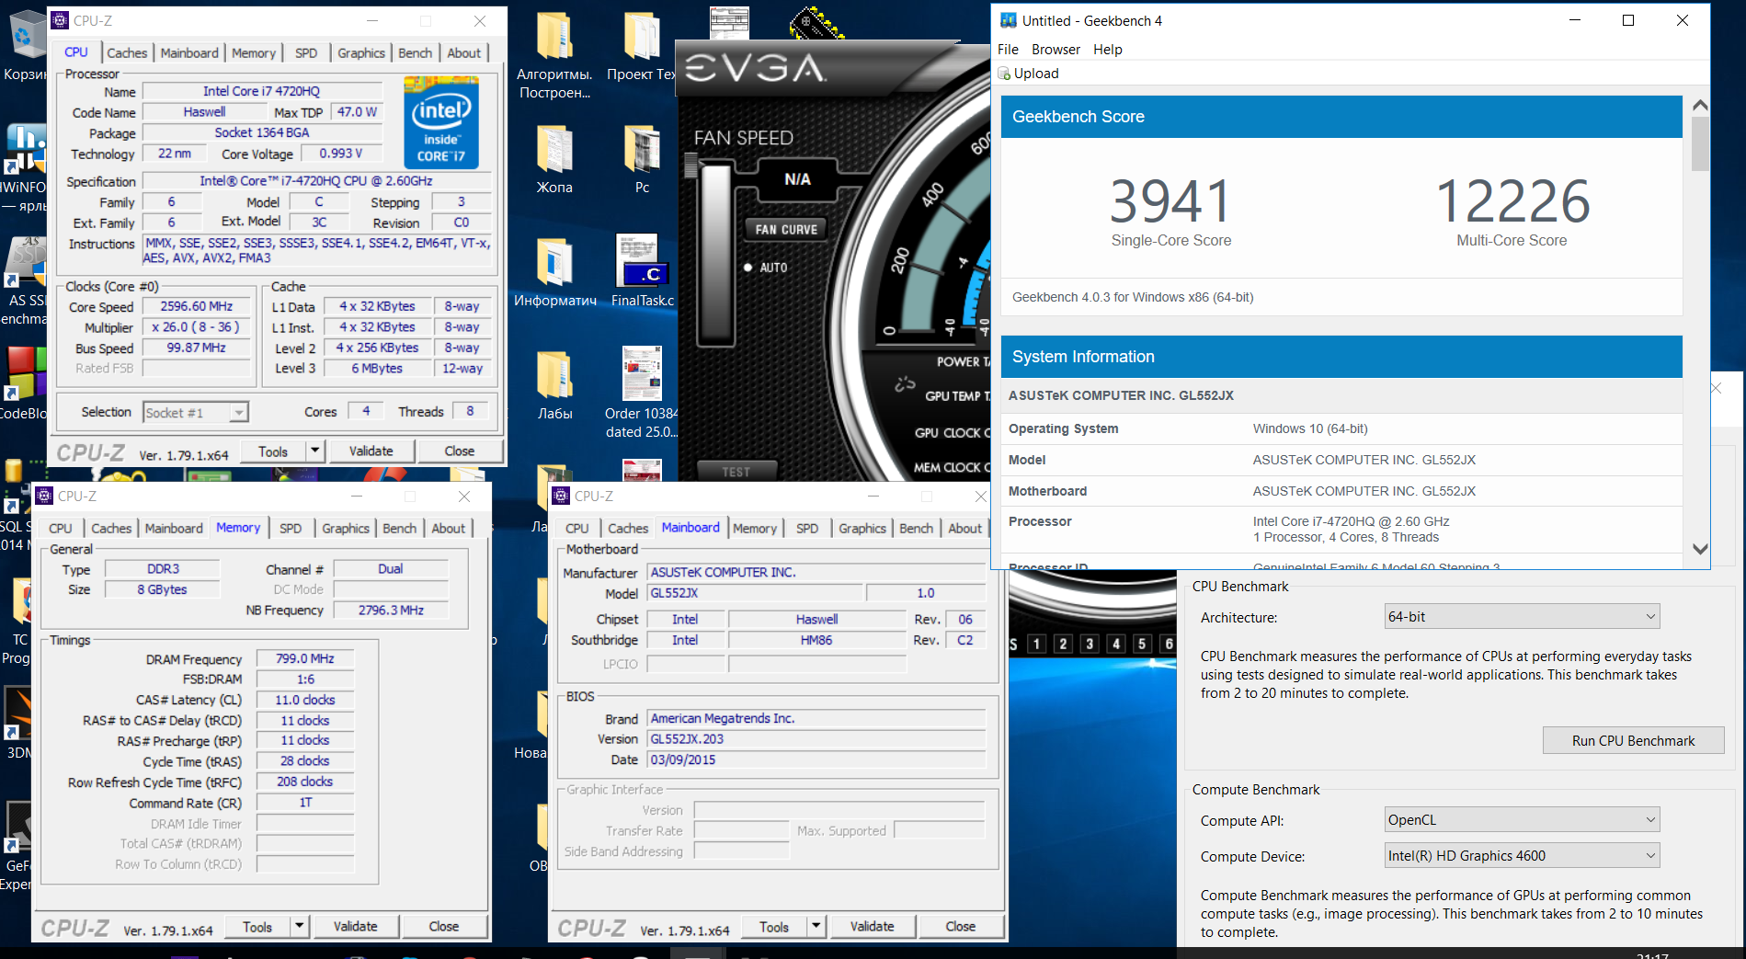The height and width of the screenshot is (959, 1746).
Task: Click the CPU-Z icon in the Mainboard window title bar
Action: tap(561, 497)
